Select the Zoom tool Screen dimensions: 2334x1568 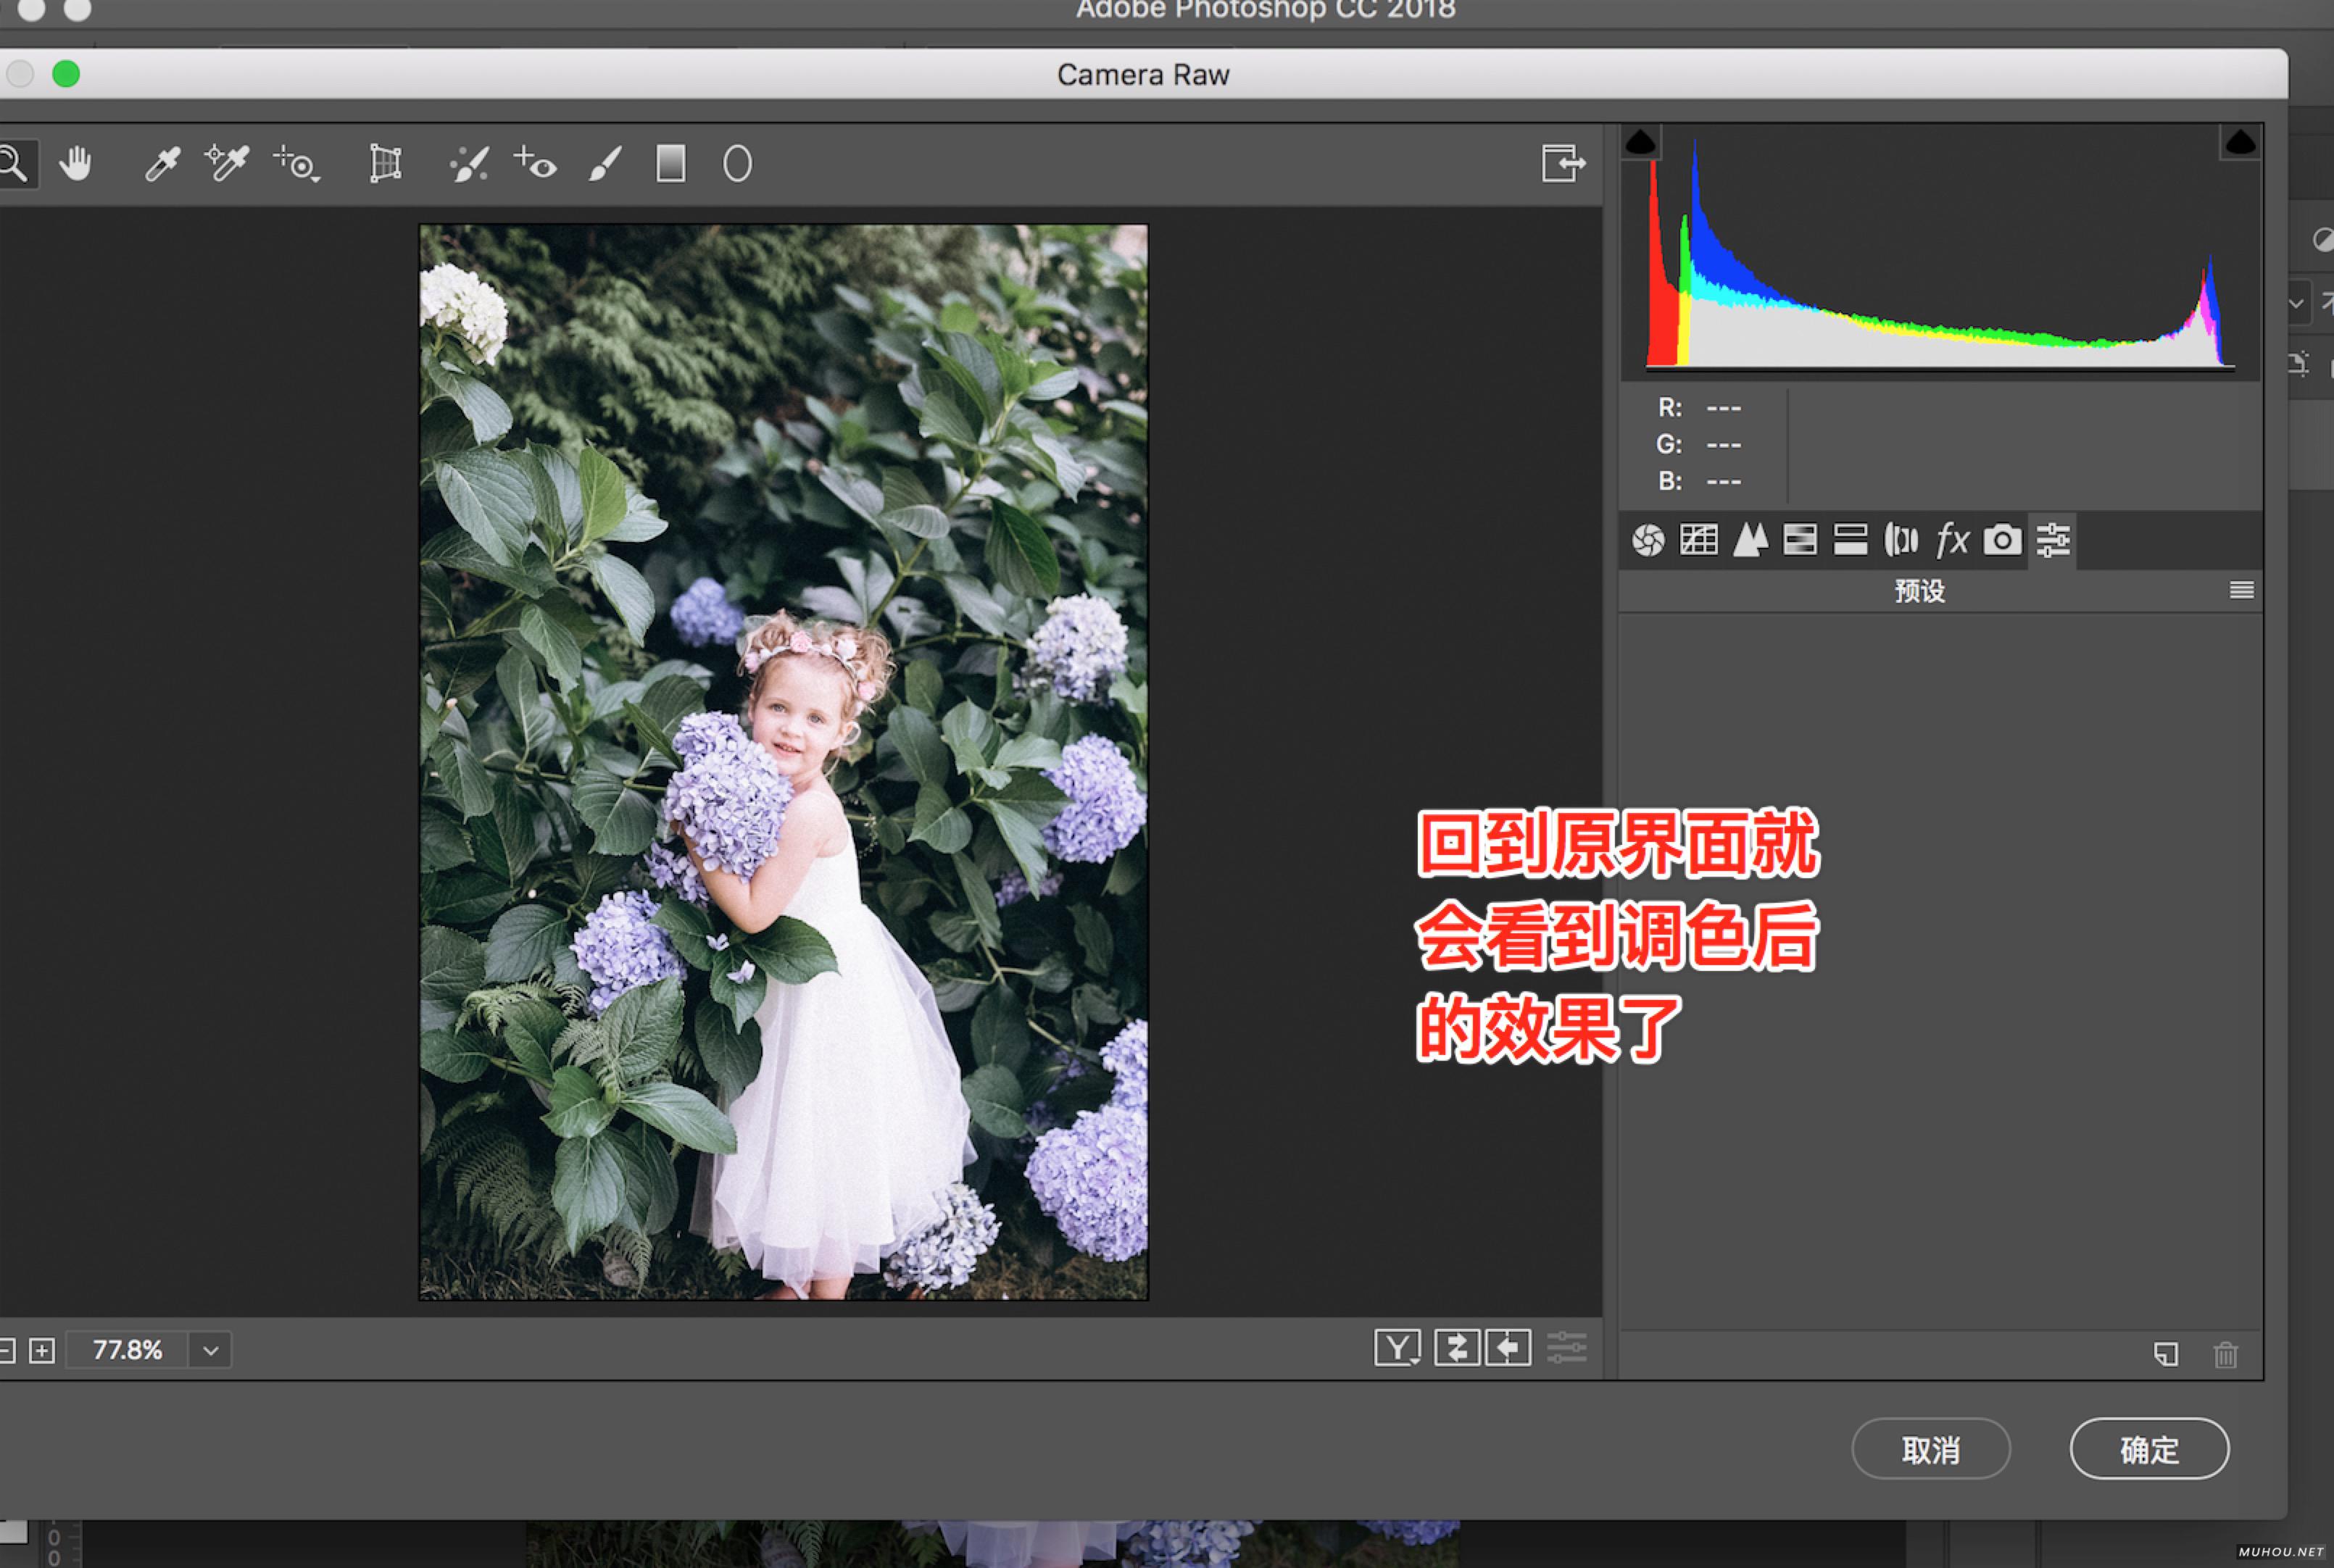pos(14,163)
